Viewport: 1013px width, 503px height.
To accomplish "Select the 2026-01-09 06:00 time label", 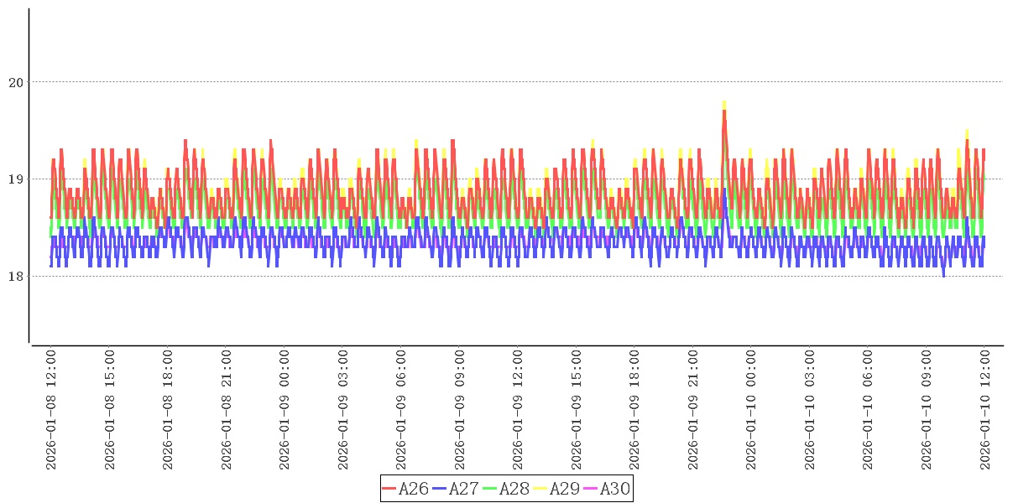I will (x=401, y=410).
